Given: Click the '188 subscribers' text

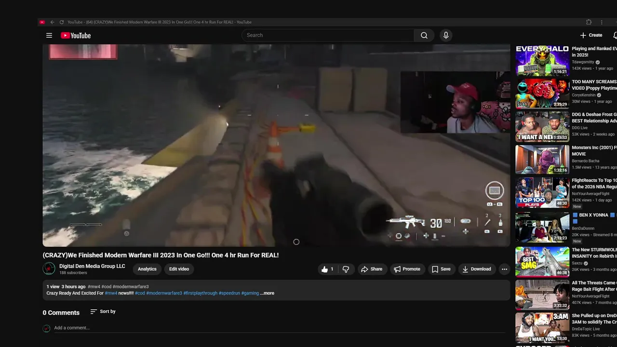Looking at the screenshot, I should coord(73,273).
